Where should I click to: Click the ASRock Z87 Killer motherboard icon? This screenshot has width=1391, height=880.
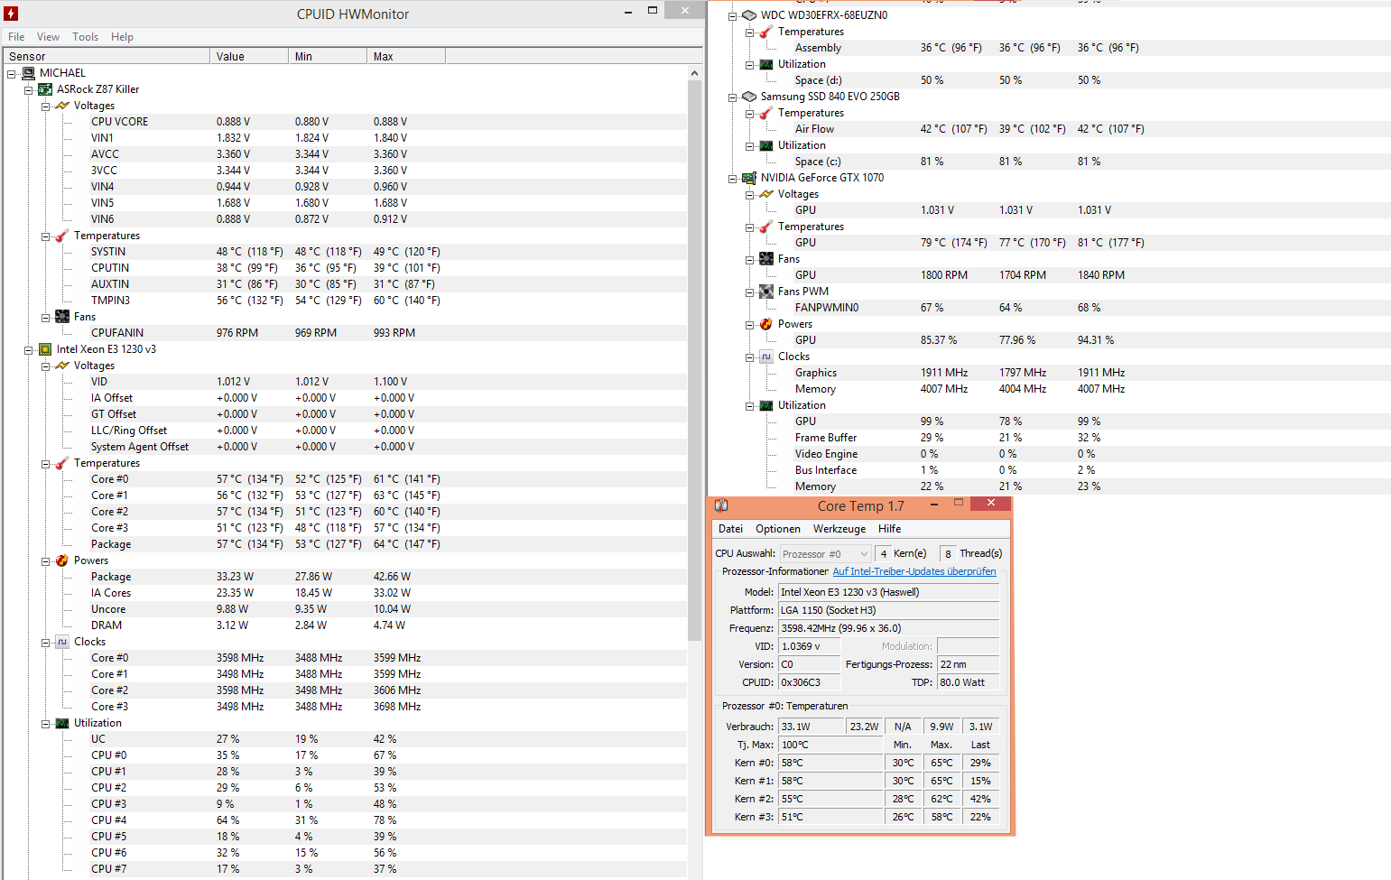tap(45, 89)
